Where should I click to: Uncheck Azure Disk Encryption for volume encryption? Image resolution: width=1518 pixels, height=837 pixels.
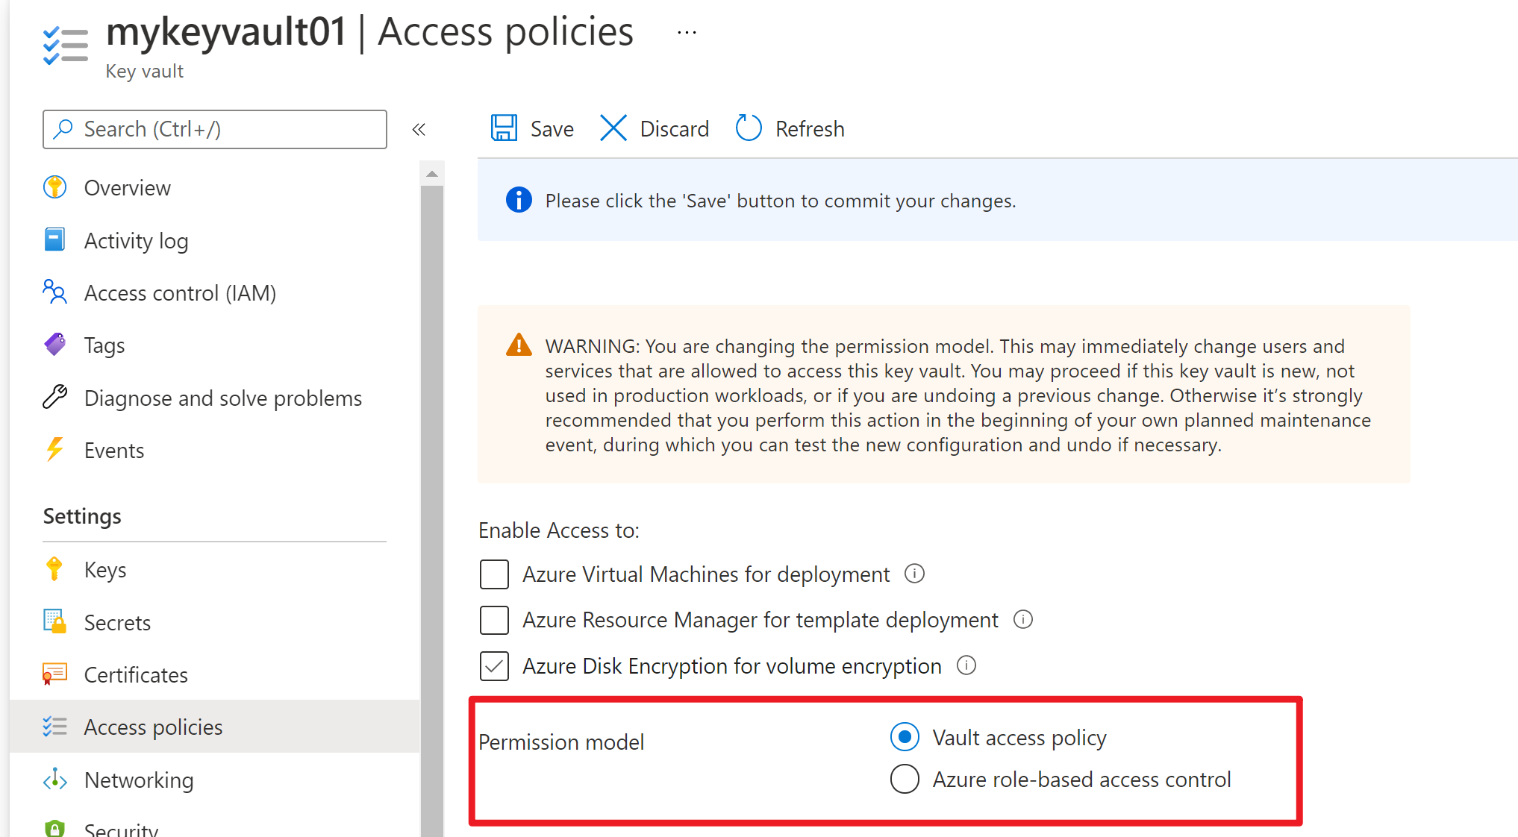(494, 665)
